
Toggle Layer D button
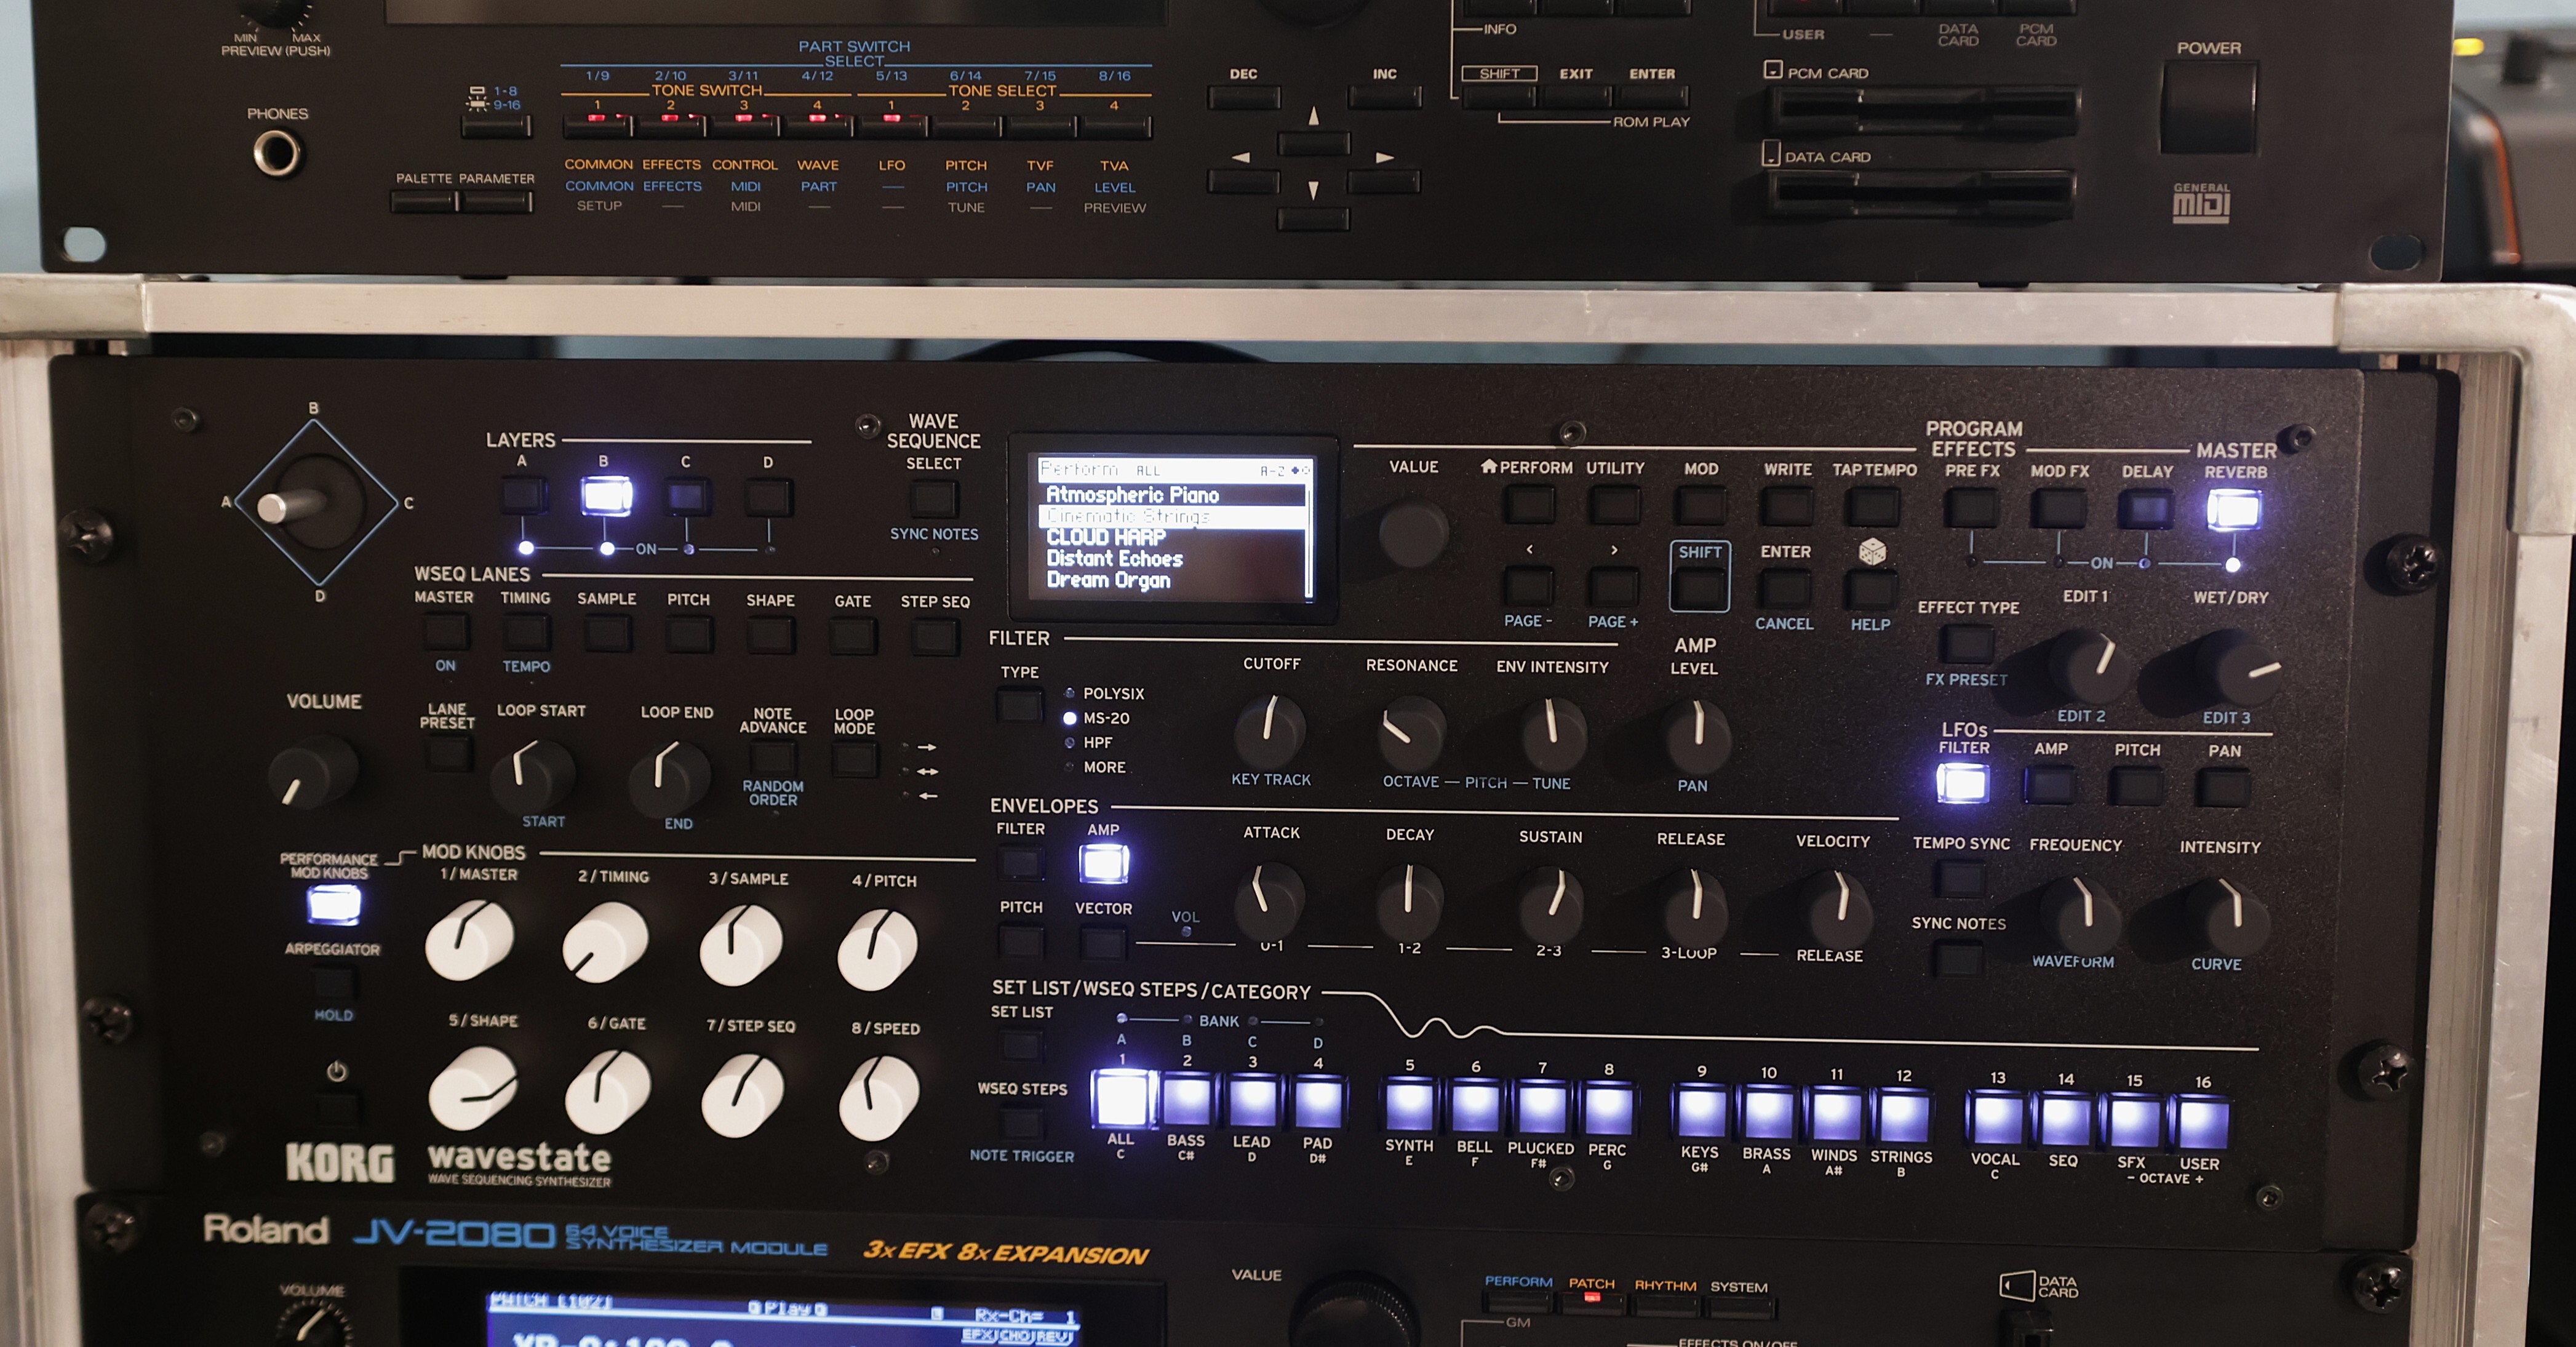pos(768,497)
